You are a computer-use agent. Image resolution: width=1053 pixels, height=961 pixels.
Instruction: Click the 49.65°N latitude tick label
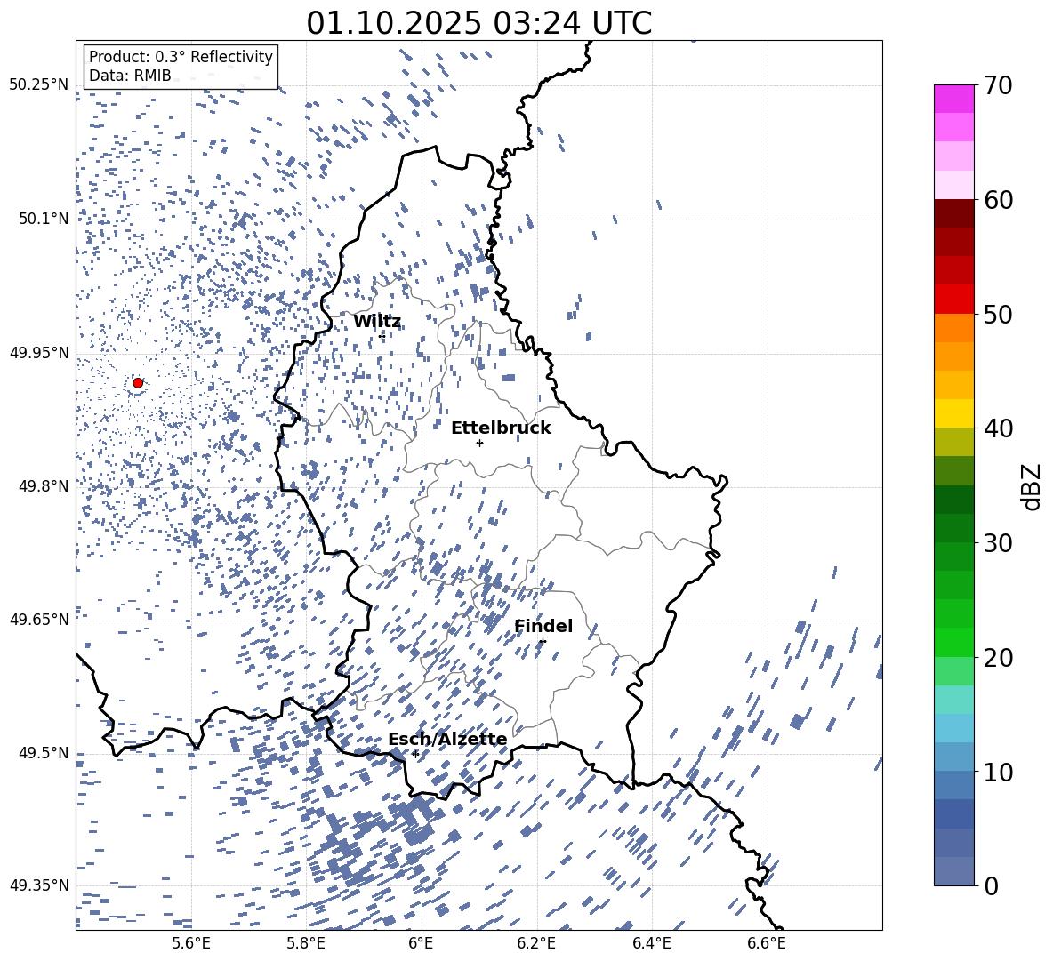[39, 620]
